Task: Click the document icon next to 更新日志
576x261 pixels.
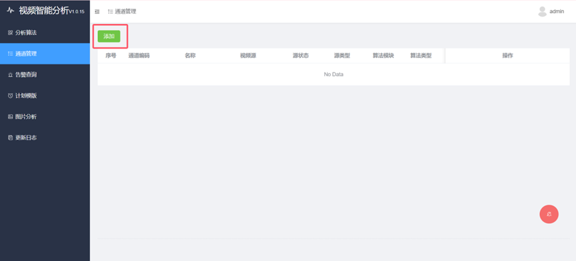Action: coord(10,138)
